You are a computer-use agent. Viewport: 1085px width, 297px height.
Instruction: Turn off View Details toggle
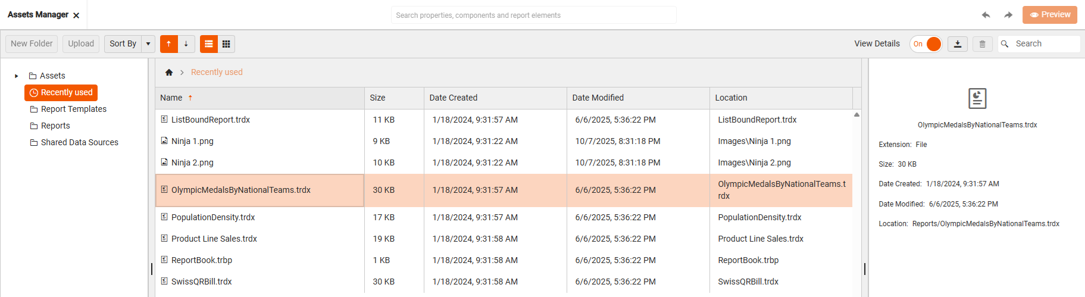point(926,44)
